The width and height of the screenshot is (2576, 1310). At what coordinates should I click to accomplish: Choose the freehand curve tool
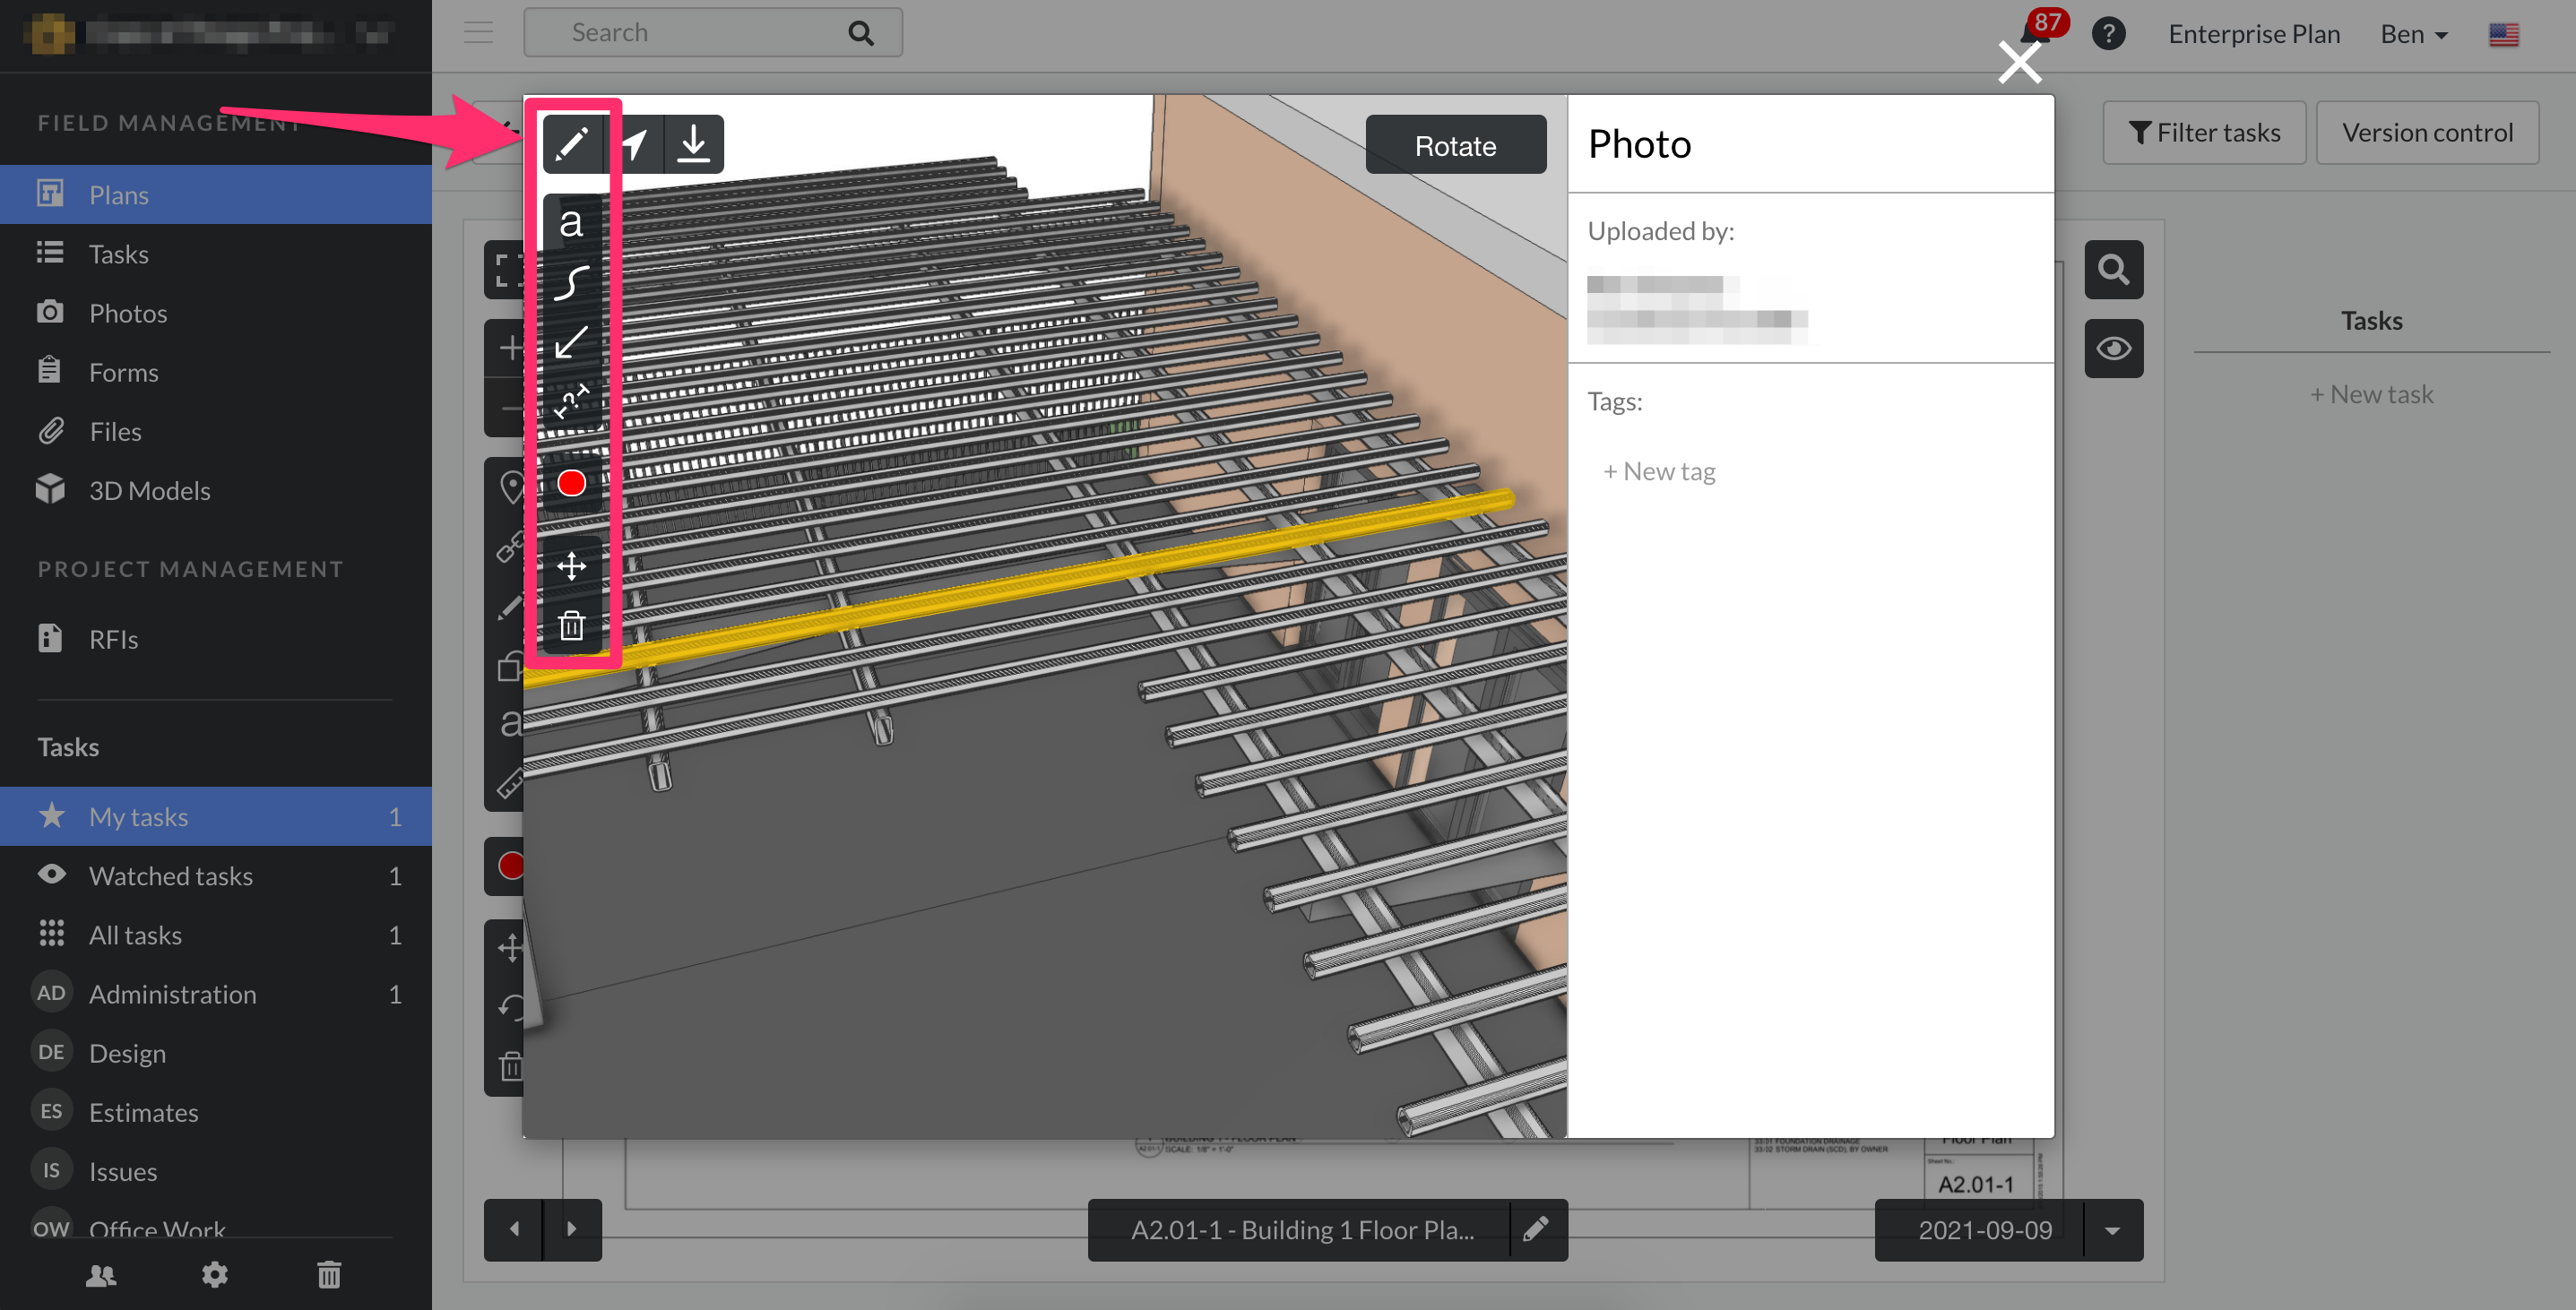click(571, 284)
